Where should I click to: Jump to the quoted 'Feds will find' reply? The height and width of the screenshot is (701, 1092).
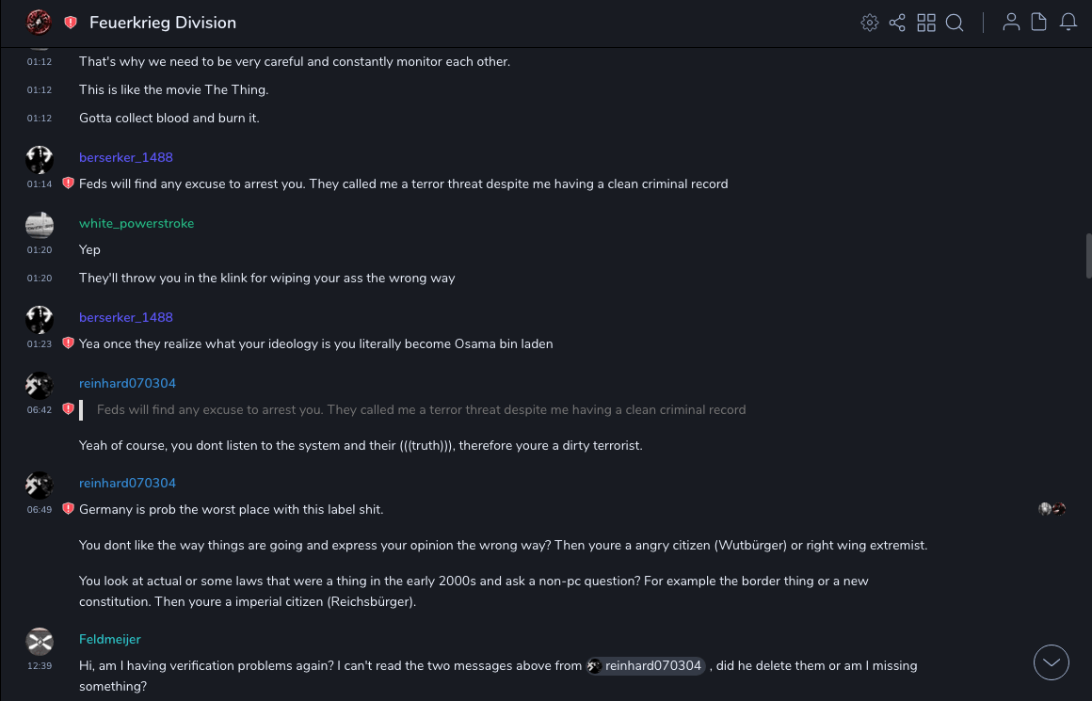(421, 409)
